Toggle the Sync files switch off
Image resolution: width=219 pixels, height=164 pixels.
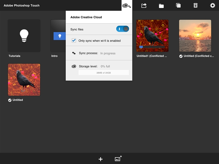[x=122, y=29]
